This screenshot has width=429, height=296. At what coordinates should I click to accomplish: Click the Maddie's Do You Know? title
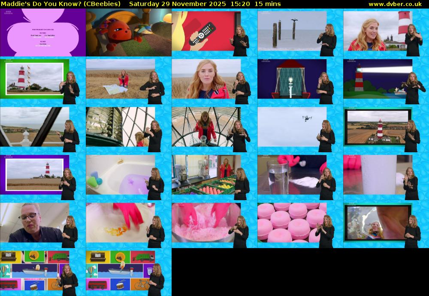click(60, 4)
